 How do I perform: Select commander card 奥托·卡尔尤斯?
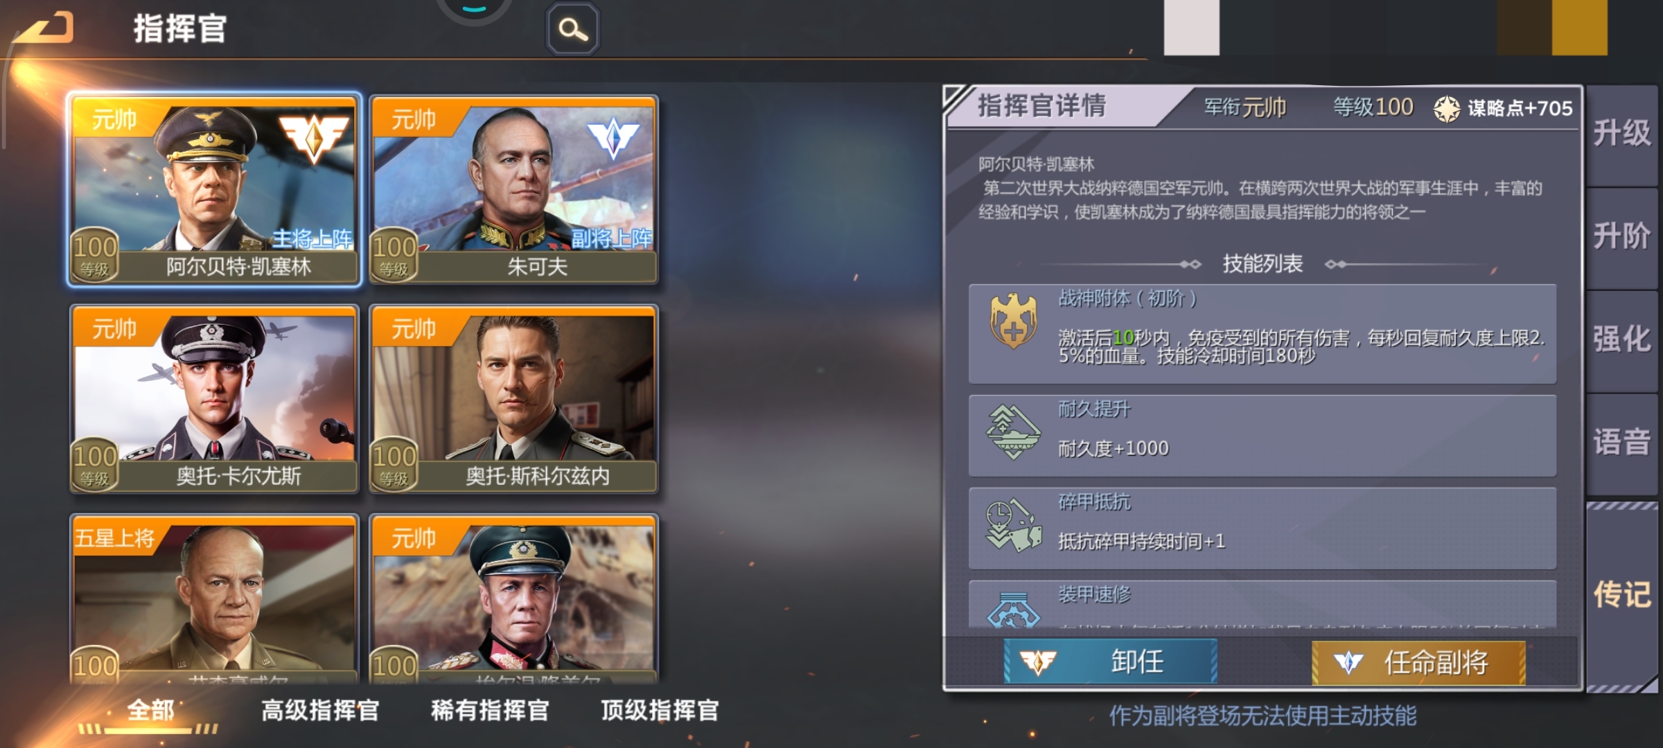(x=214, y=400)
